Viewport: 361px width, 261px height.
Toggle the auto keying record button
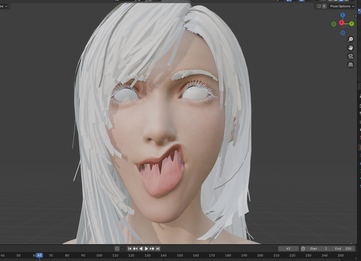click(x=117, y=249)
